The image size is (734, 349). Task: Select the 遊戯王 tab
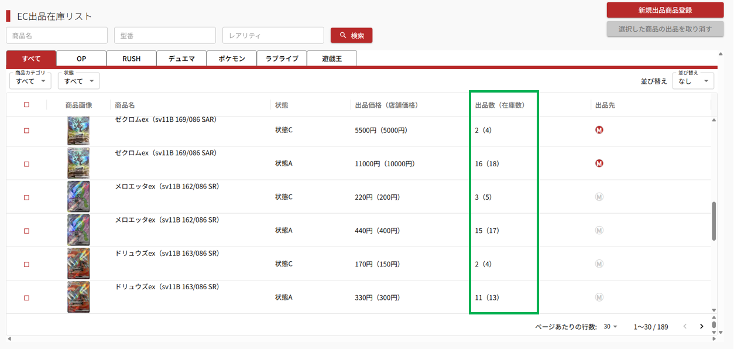pos(331,59)
